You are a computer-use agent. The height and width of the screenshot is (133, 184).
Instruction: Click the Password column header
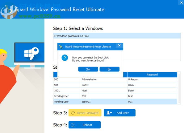(152, 75)
